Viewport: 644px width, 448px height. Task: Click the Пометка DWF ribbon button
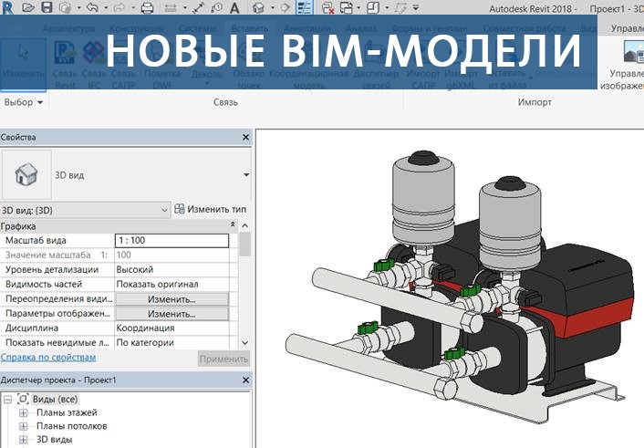162,65
